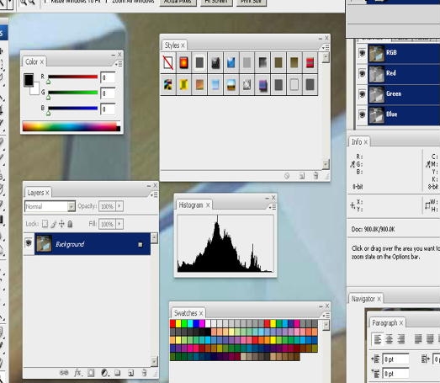Click the G green slider in Color panel
440x383 pixels.
click(x=72, y=93)
